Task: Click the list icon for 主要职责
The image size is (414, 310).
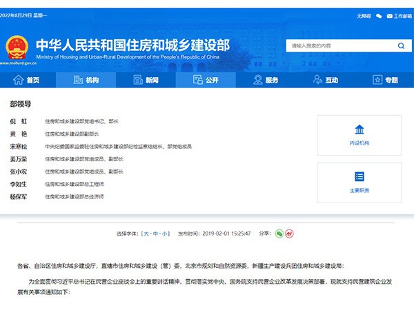Action: [359, 176]
